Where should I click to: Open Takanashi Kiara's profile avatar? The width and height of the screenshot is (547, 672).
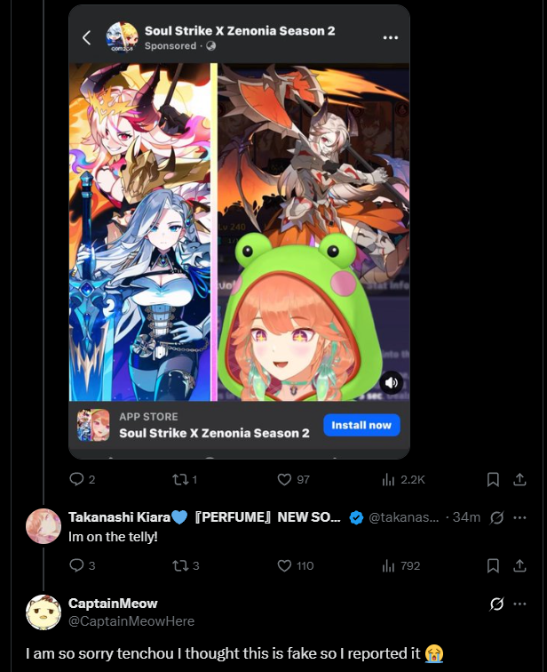pyautogui.click(x=44, y=526)
